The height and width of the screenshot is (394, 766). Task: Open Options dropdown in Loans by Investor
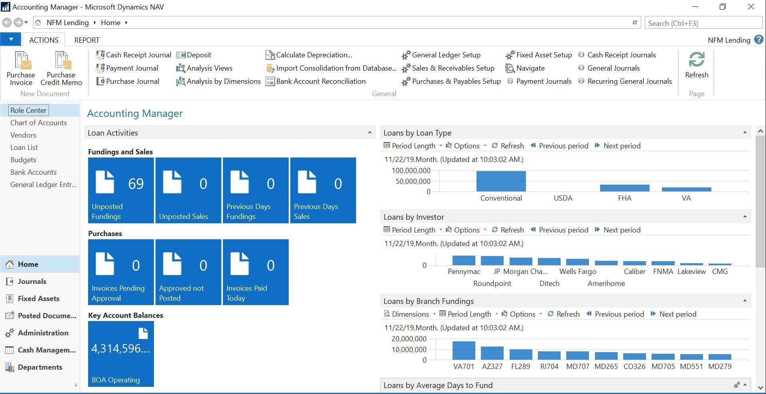point(466,230)
